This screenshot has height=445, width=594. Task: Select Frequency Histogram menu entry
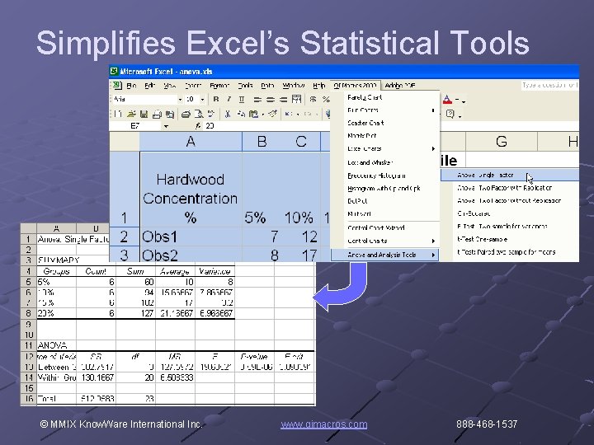[x=376, y=176]
